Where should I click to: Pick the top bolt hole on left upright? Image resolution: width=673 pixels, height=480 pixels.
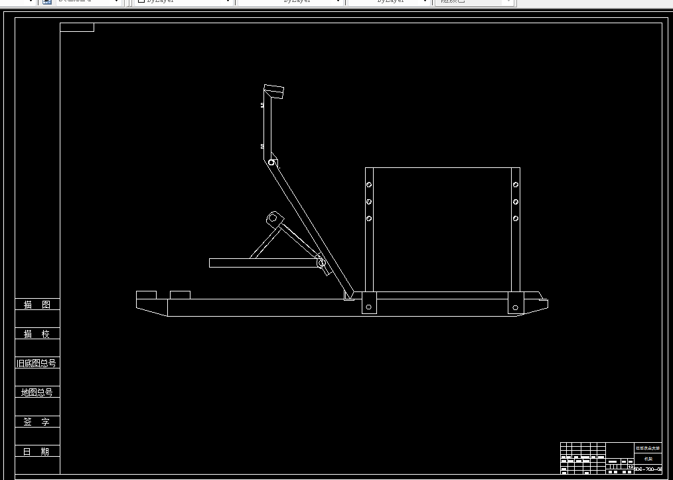point(369,185)
